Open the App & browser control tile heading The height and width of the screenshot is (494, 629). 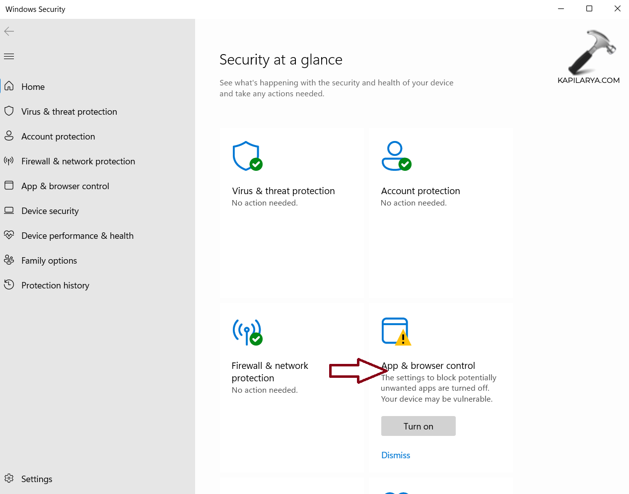point(428,366)
